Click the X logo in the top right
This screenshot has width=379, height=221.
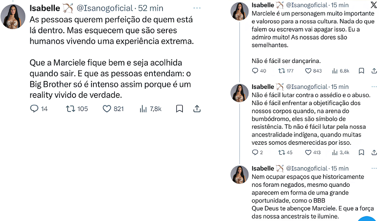click(x=374, y=5)
